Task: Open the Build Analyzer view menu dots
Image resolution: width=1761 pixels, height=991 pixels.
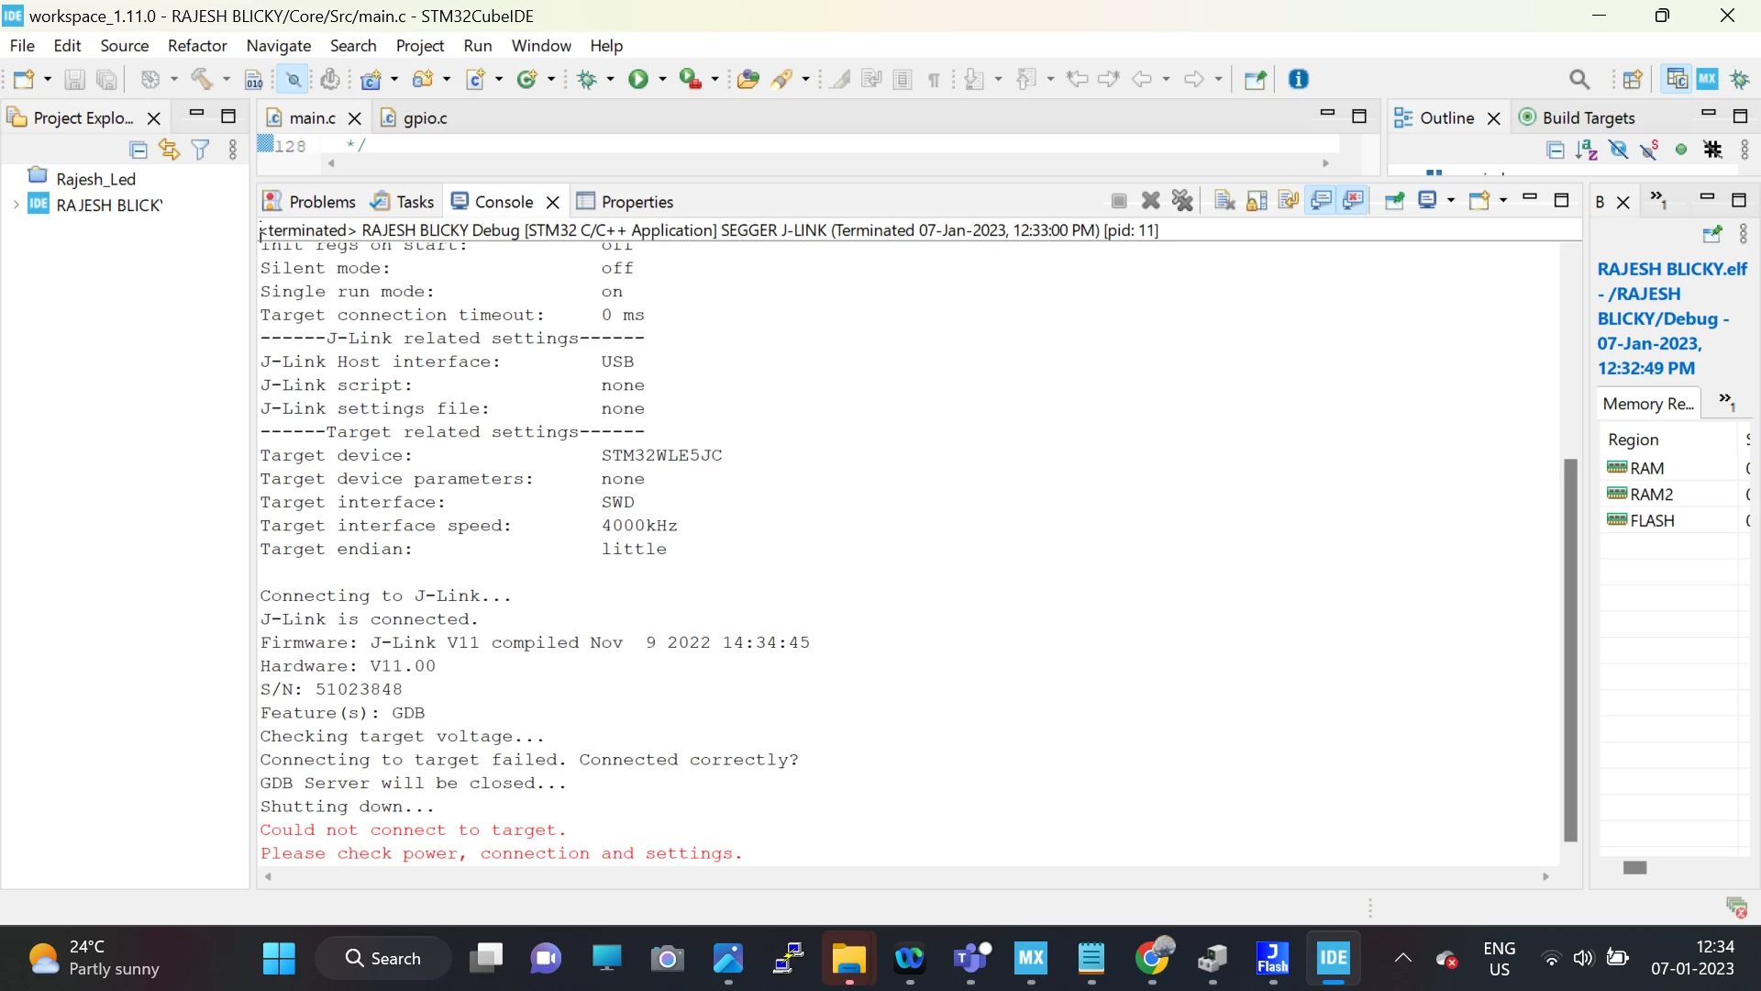Action: pyautogui.click(x=1744, y=234)
